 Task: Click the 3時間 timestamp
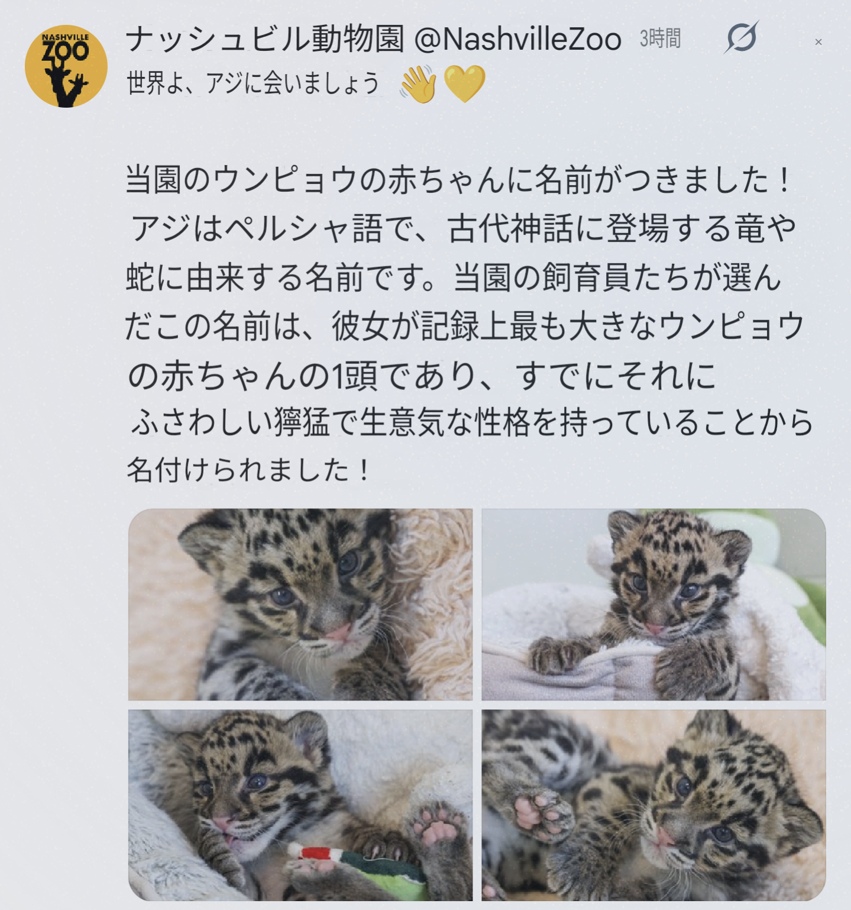[660, 39]
